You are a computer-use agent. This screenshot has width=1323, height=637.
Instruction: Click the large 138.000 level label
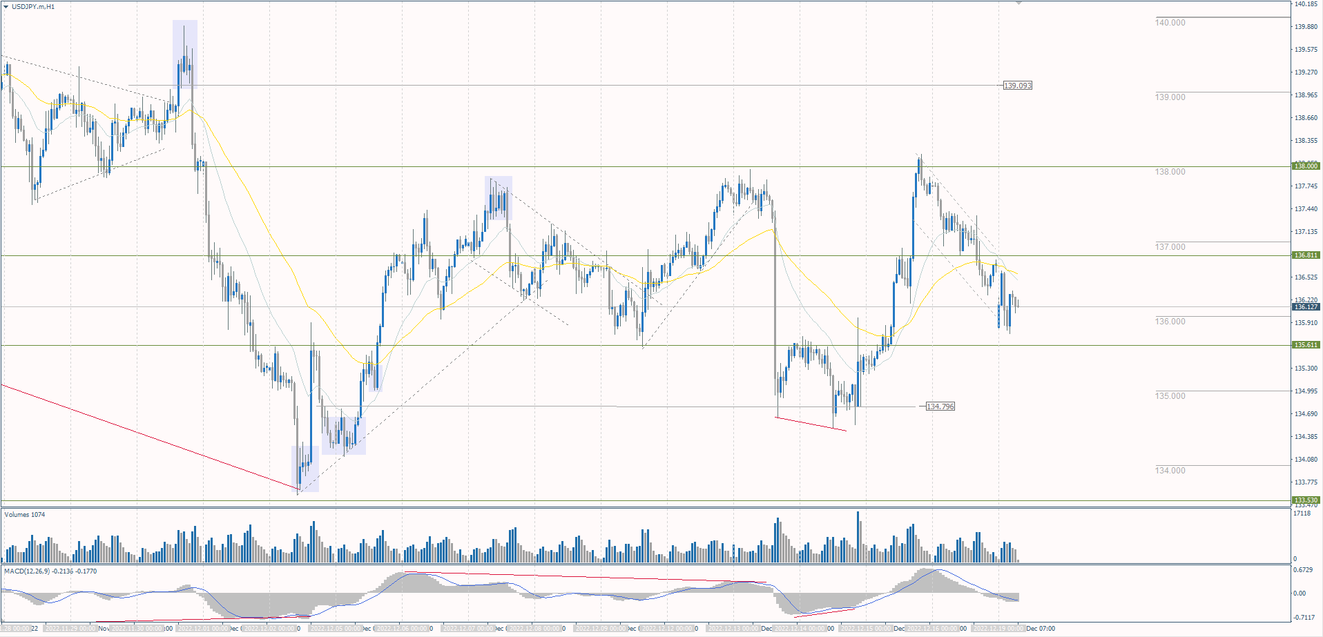tap(1170, 172)
